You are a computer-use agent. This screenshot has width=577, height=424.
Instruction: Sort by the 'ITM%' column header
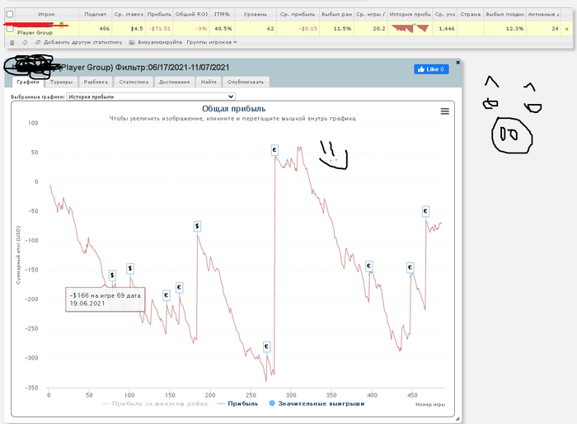(222, 14)
